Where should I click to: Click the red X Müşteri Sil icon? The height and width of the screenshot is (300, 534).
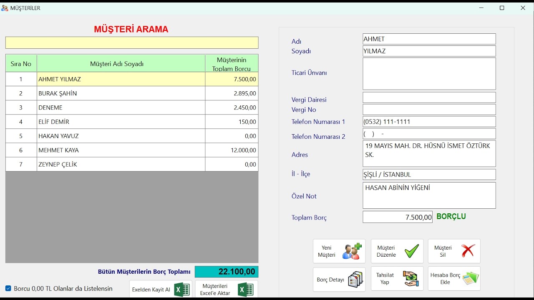(x=468, y=251)
